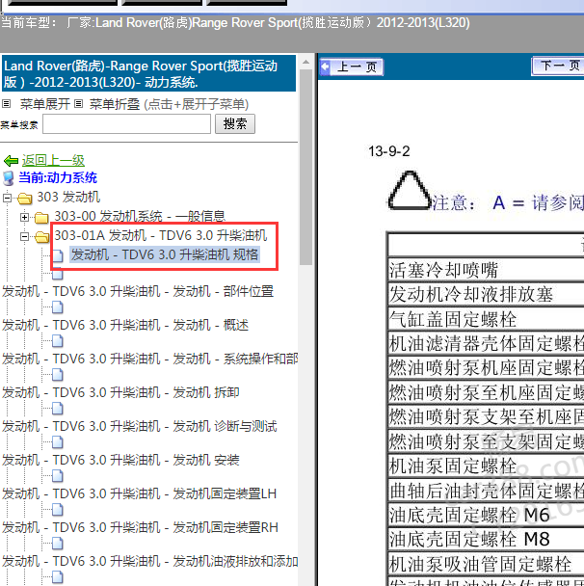Click 下一页 next page button
This screenshot has width=584, height=586.
tap(557, 67)
